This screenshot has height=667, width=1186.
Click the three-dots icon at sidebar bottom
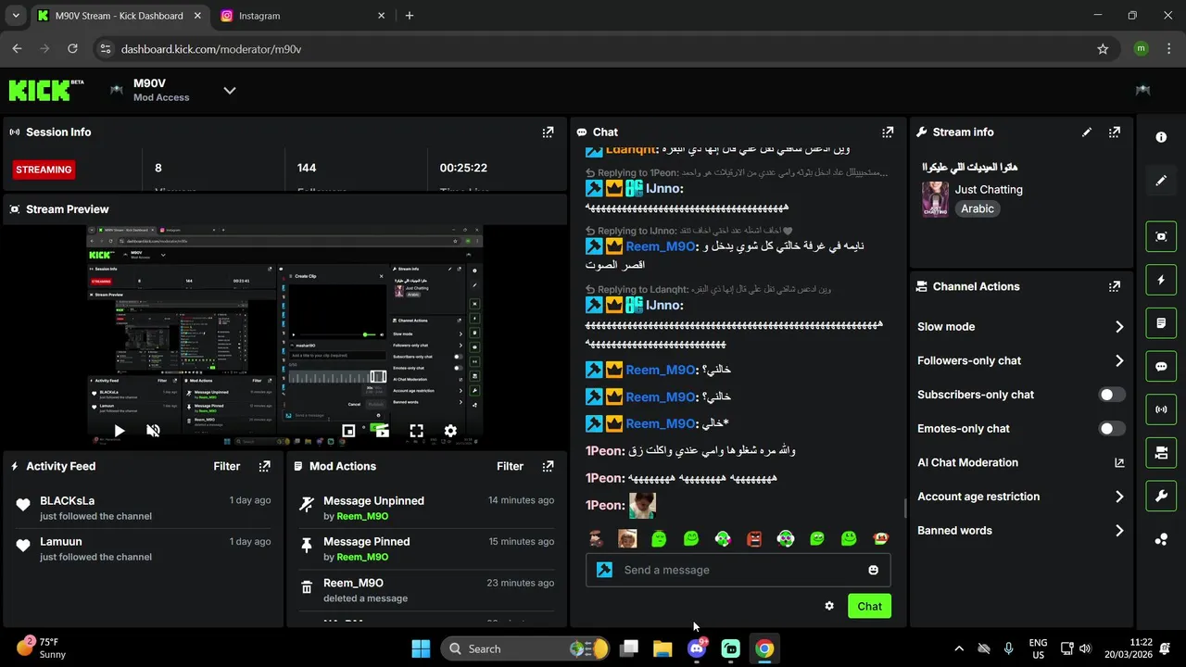(x=1161, y=539)
